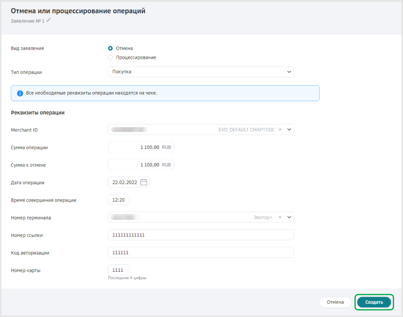Clear the Номер терминала value with the x icon
Image resolution: width=403 pixels, height=317 pixels.
[x=280, y=218]
